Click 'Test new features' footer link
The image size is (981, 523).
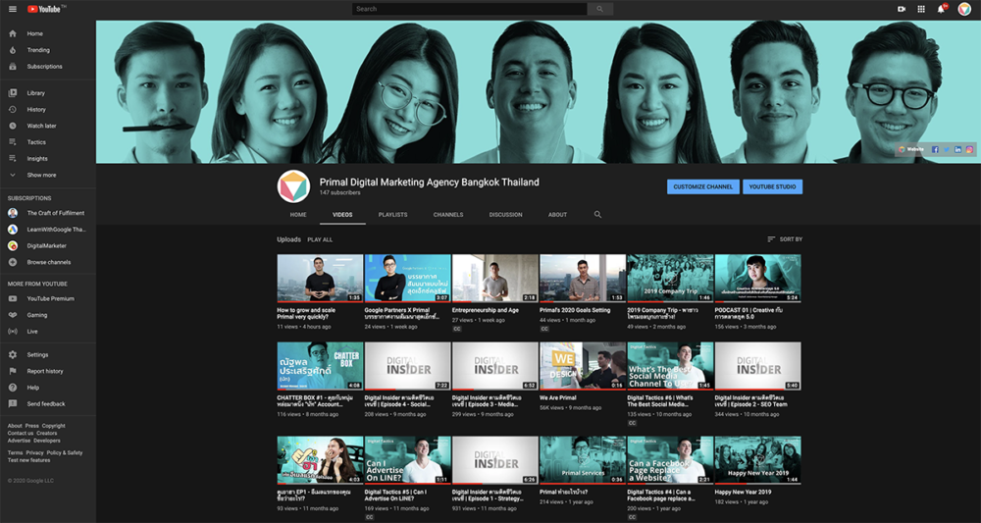pos(28,460)
